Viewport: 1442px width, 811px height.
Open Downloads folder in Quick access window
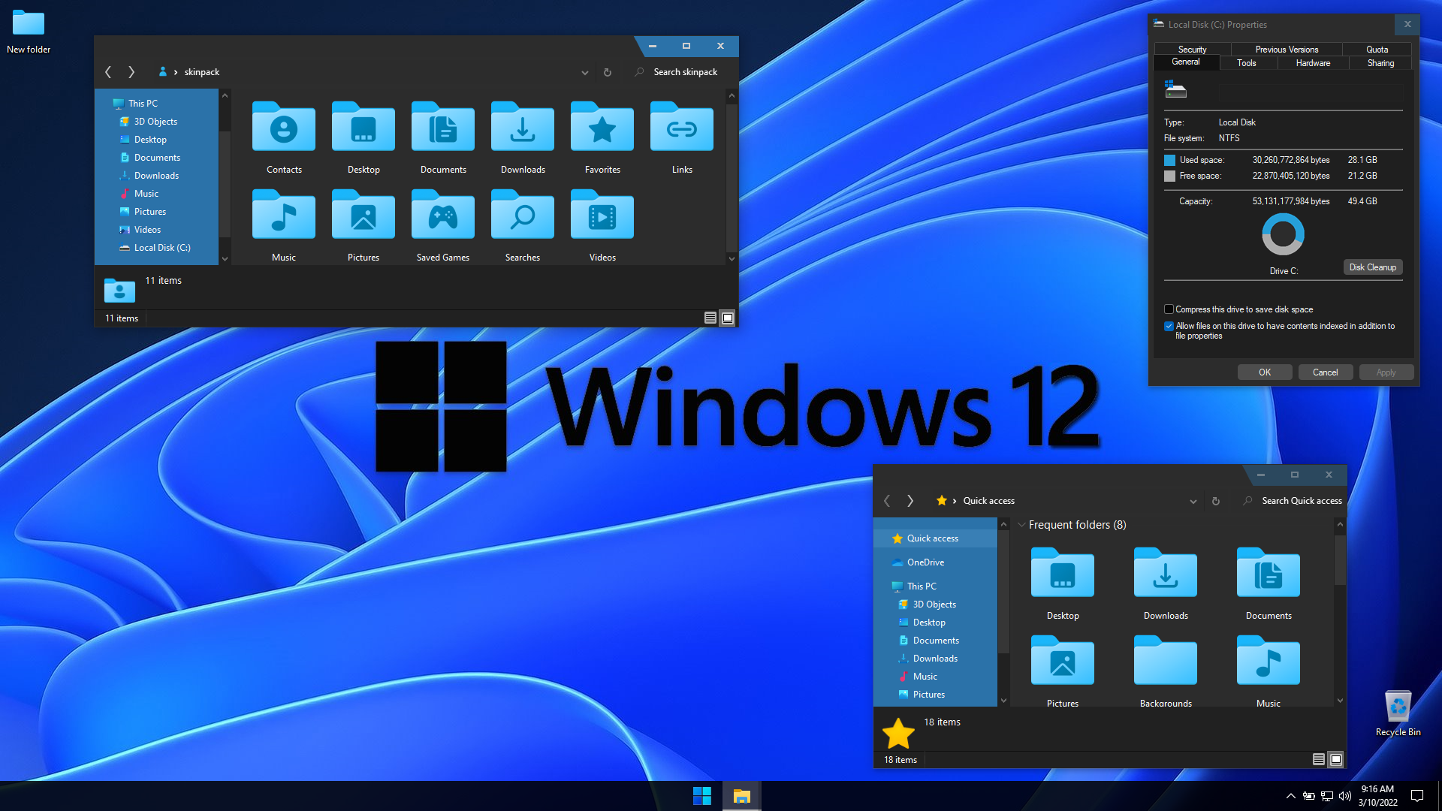1166,583
